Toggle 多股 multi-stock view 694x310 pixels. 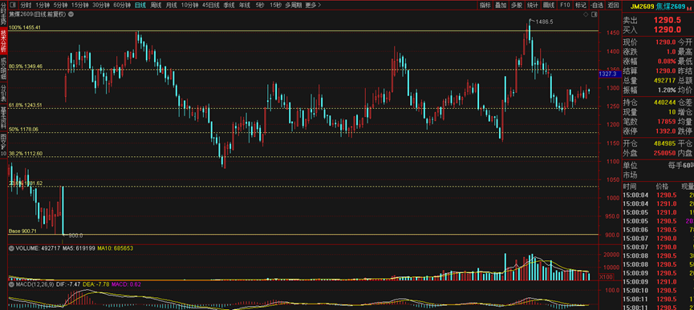517,6
